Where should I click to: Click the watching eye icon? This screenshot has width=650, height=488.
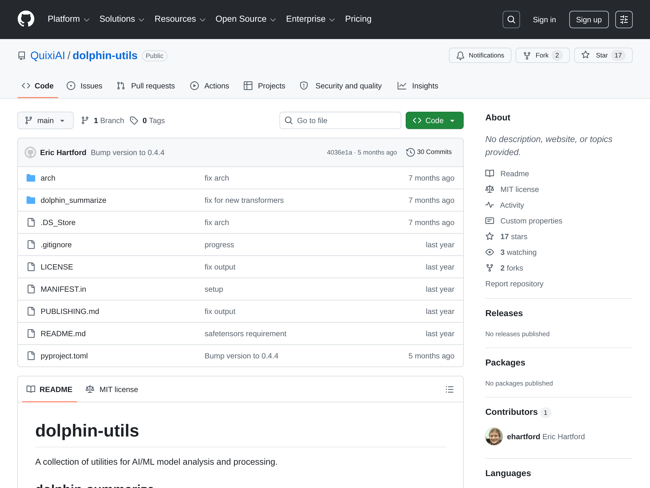[x=490, y=252]
